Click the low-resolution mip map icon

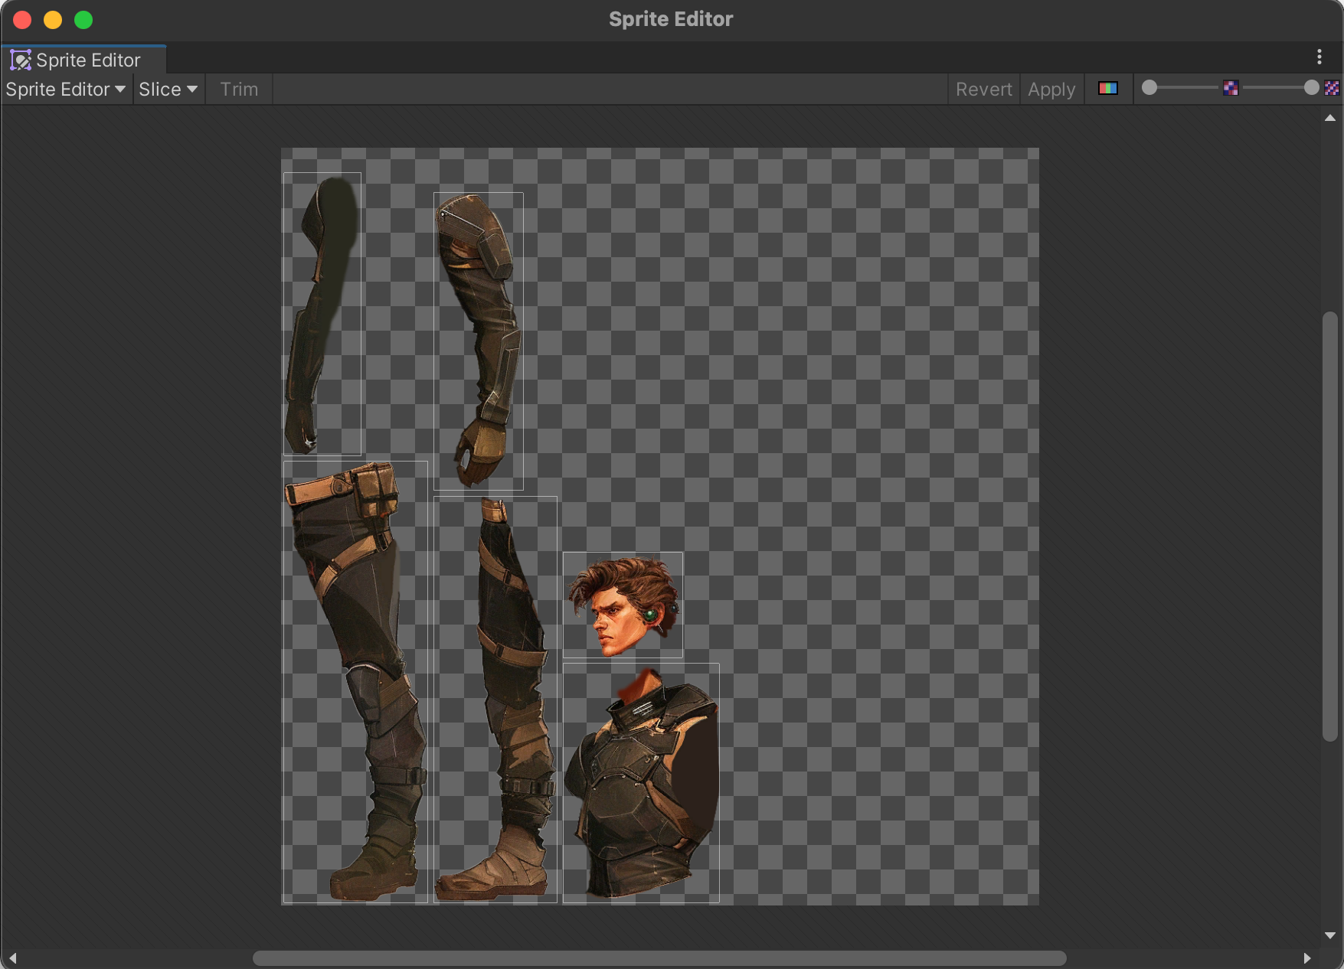click(1231, 88)
